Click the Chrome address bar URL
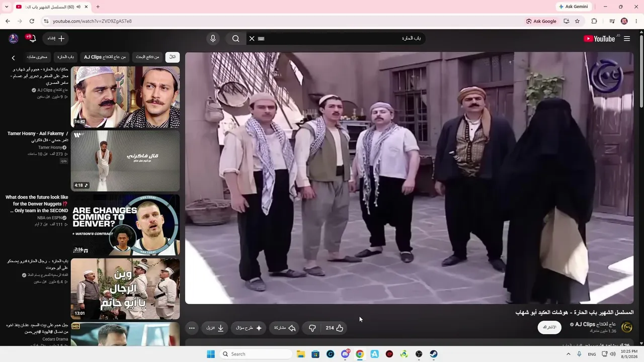This screenshot has height=362, width=644. click(92, 21)
